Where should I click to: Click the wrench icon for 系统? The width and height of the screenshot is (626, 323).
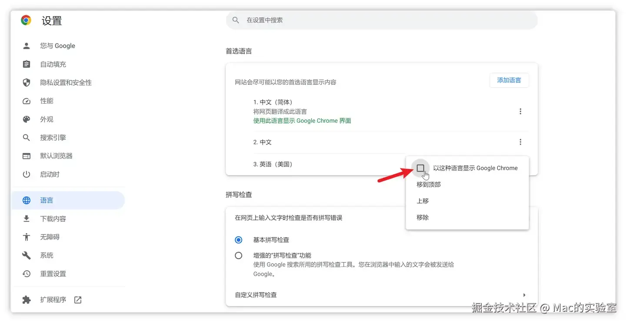click(x=27, y=255)
